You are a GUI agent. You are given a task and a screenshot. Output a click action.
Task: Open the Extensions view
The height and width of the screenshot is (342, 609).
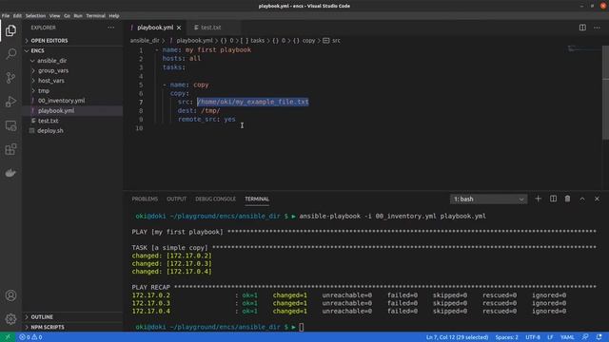tap(10, 149)
